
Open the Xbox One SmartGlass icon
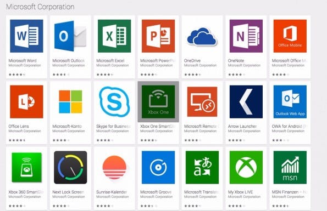(158, 101)
